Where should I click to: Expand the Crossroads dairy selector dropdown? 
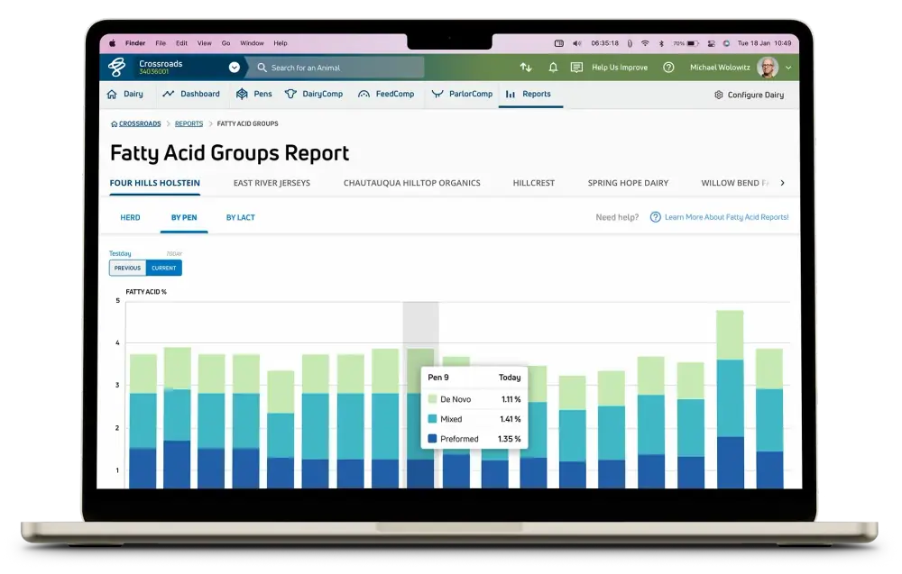tap(235, 68)
